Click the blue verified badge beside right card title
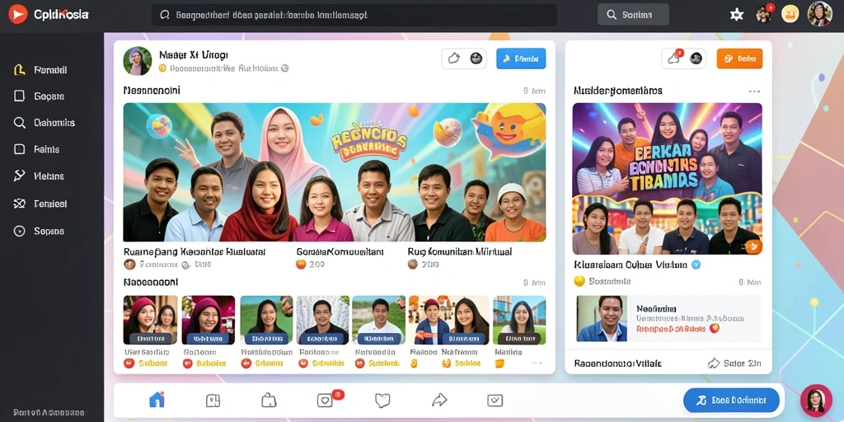The image size is (844, 422). 696,265
